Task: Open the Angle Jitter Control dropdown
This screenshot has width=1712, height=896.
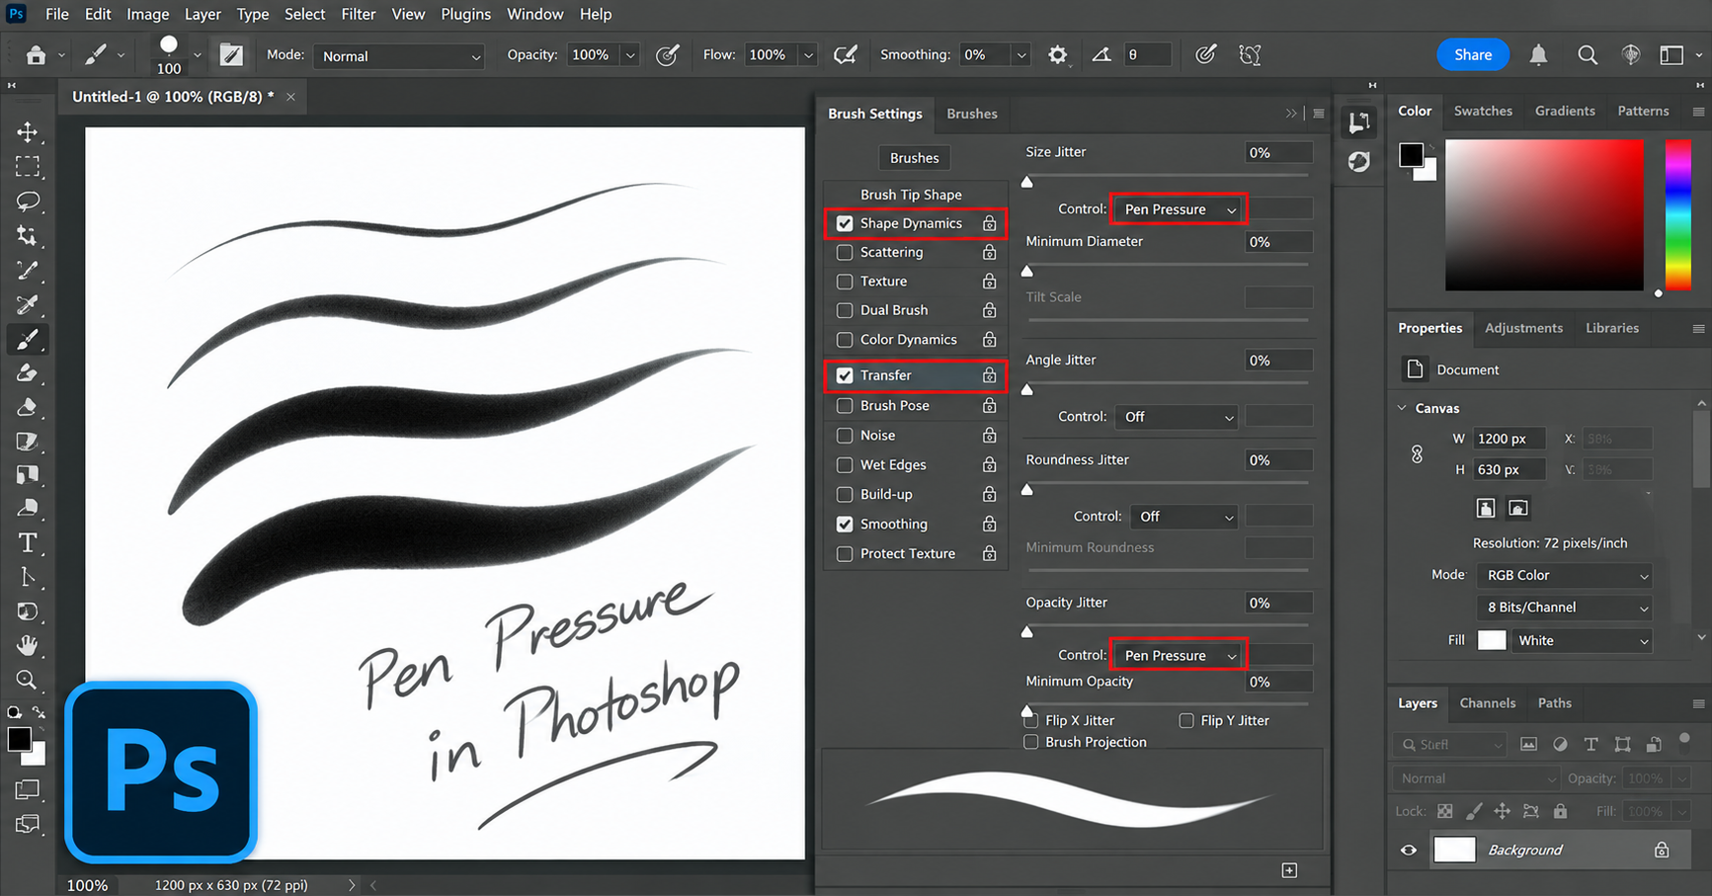Action: point(1178,417)
